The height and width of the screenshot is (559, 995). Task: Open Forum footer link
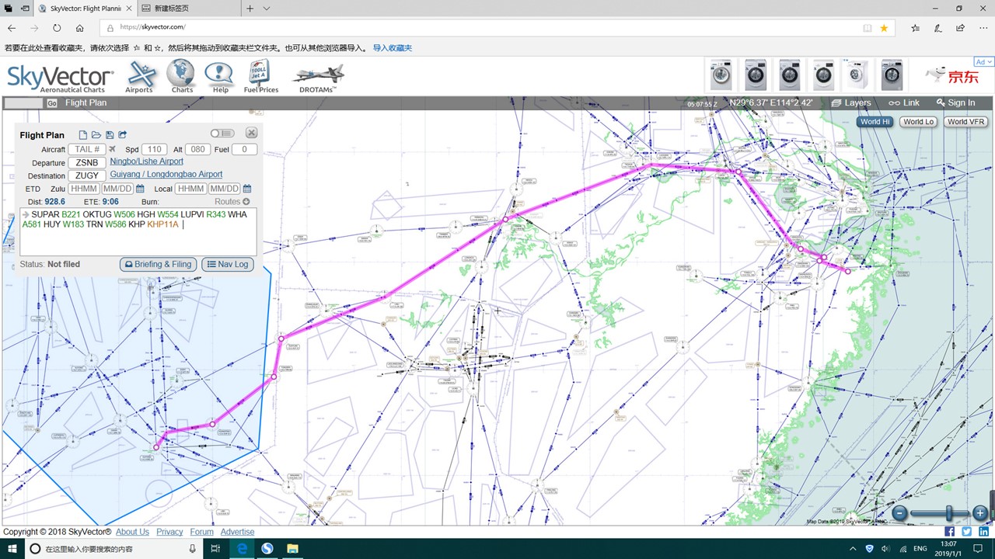click(x=201, y=532)
